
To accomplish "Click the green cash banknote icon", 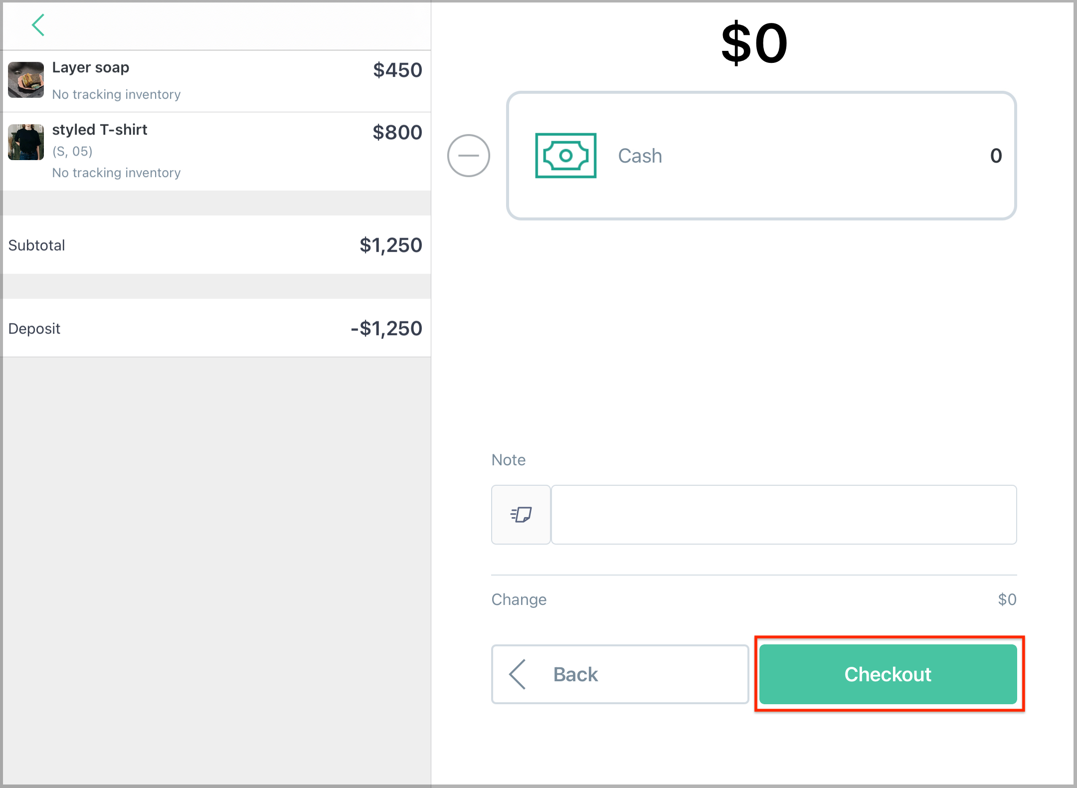I will coord(565,156).
